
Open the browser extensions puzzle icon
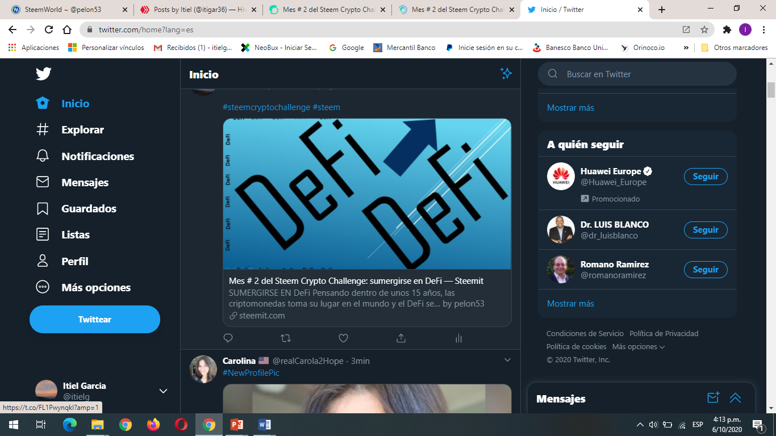[727, 30]
